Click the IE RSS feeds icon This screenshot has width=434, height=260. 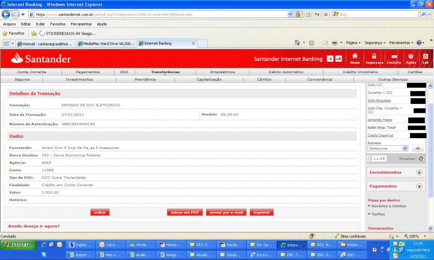pos(311,43)
